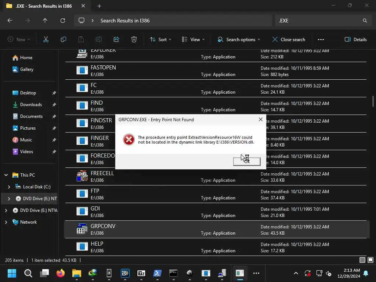Select the FIND application icon

coord(82,105)
